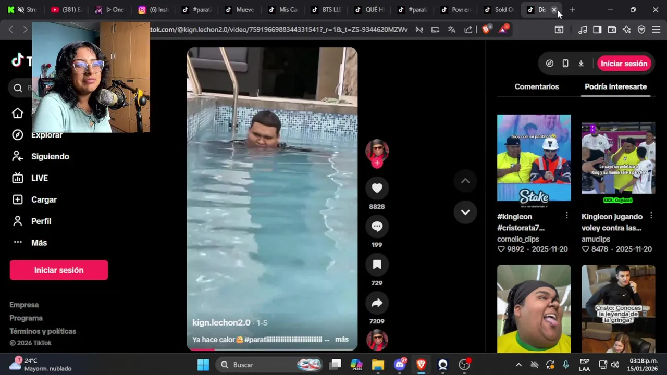The image size is (667, 375).
Task: Open a new browser tab with plus button
Action: coord(572,10)
